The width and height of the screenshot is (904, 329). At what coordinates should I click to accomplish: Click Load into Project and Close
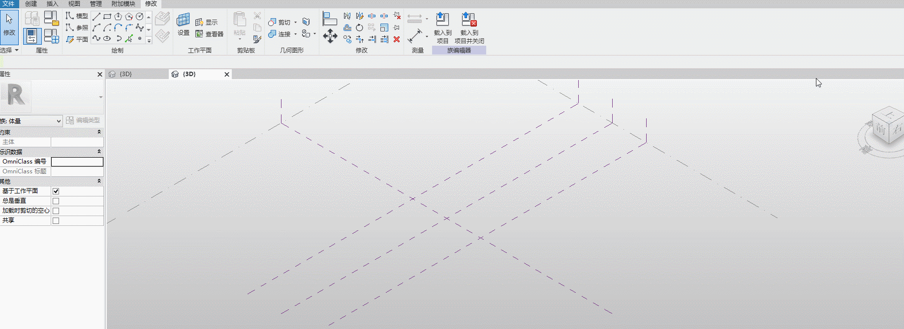[469, 28]
